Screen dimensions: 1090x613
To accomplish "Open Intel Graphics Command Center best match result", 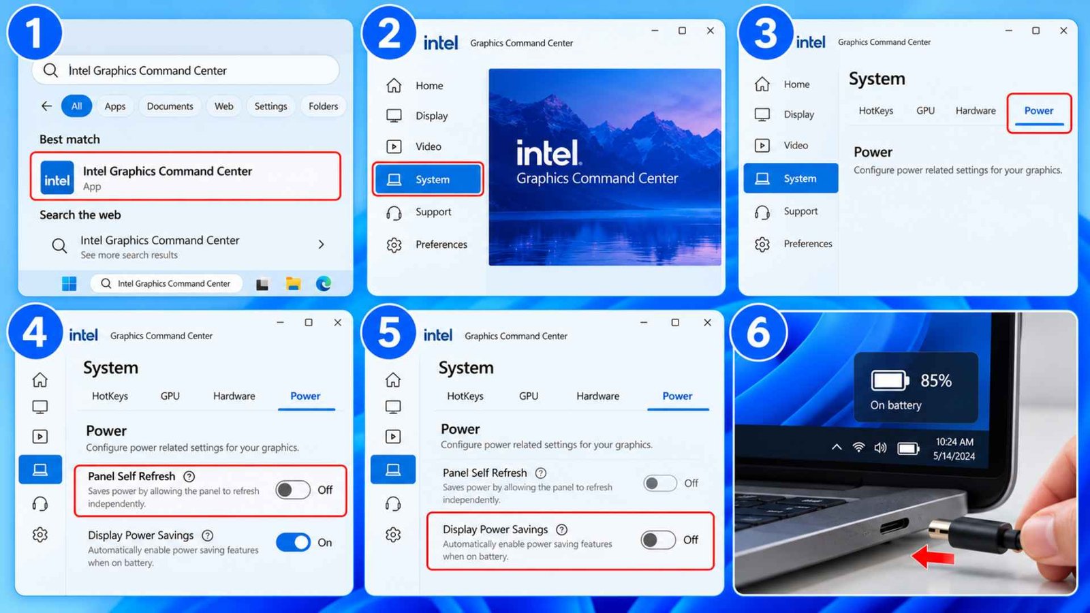I will pyautogui.click(x=185, y=176).
